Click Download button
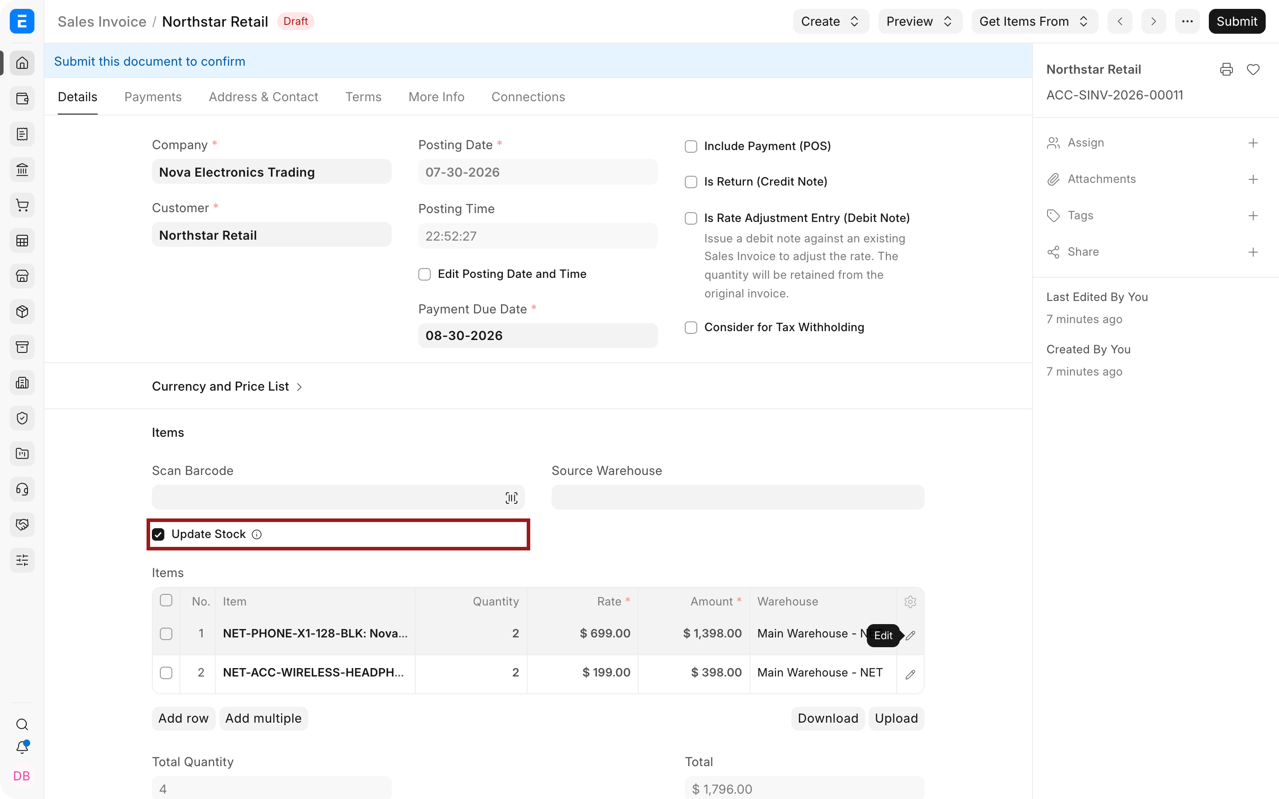The height and width of the screenshot is (799, 1279). 828,718
